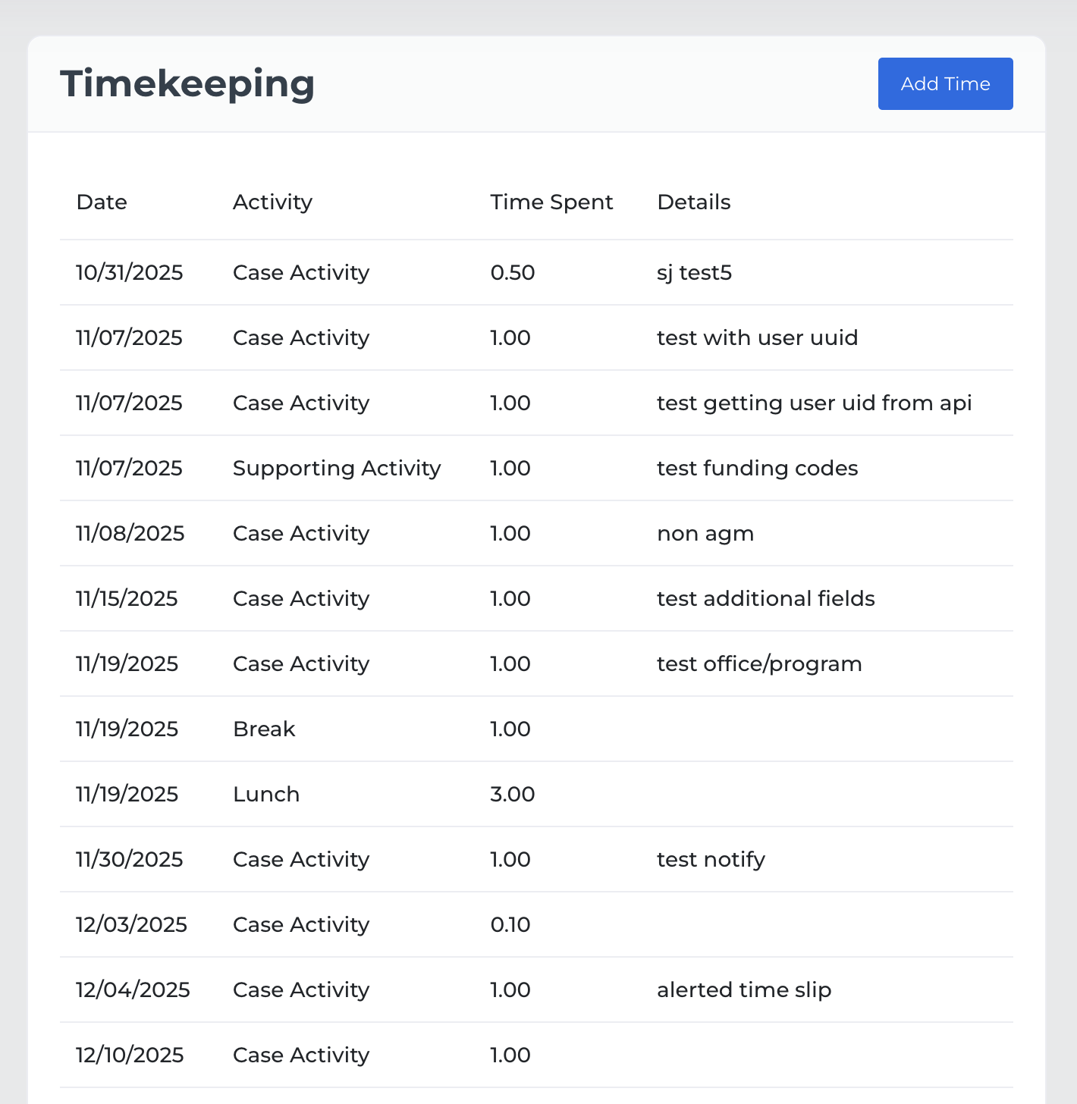
Task: Click the Add Time button
Action: click(x=945, y=83)
